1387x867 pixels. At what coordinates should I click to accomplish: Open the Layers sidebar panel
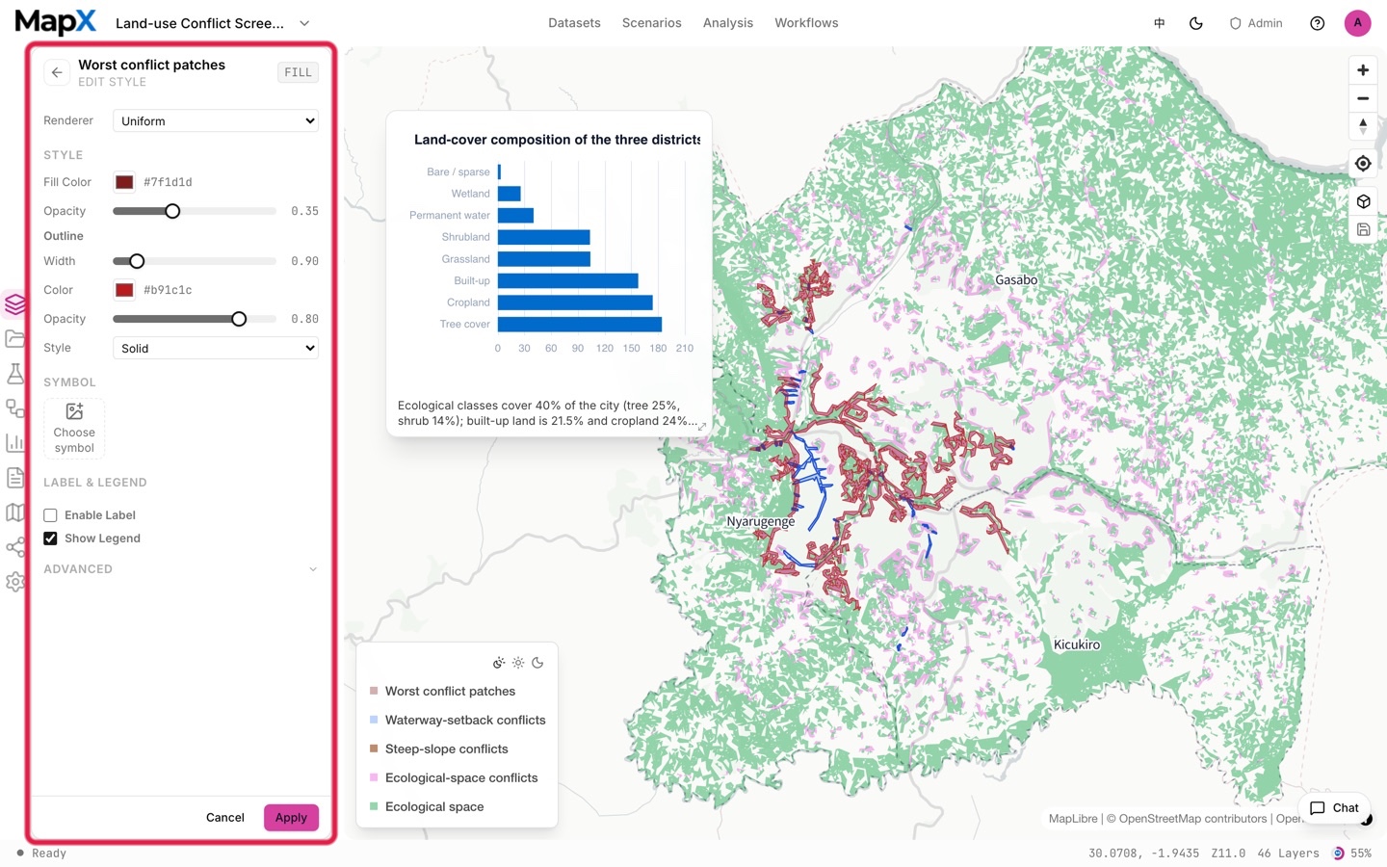pos(14,304)
